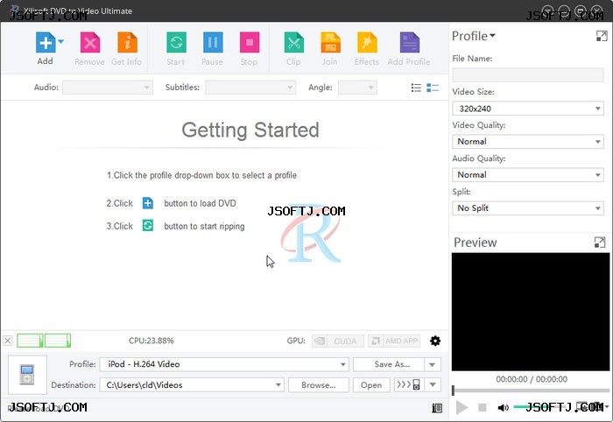Switch to simple list view icon
Image resolution: width=613 pixels, height=422 pixels.
(x=416, y=88)
